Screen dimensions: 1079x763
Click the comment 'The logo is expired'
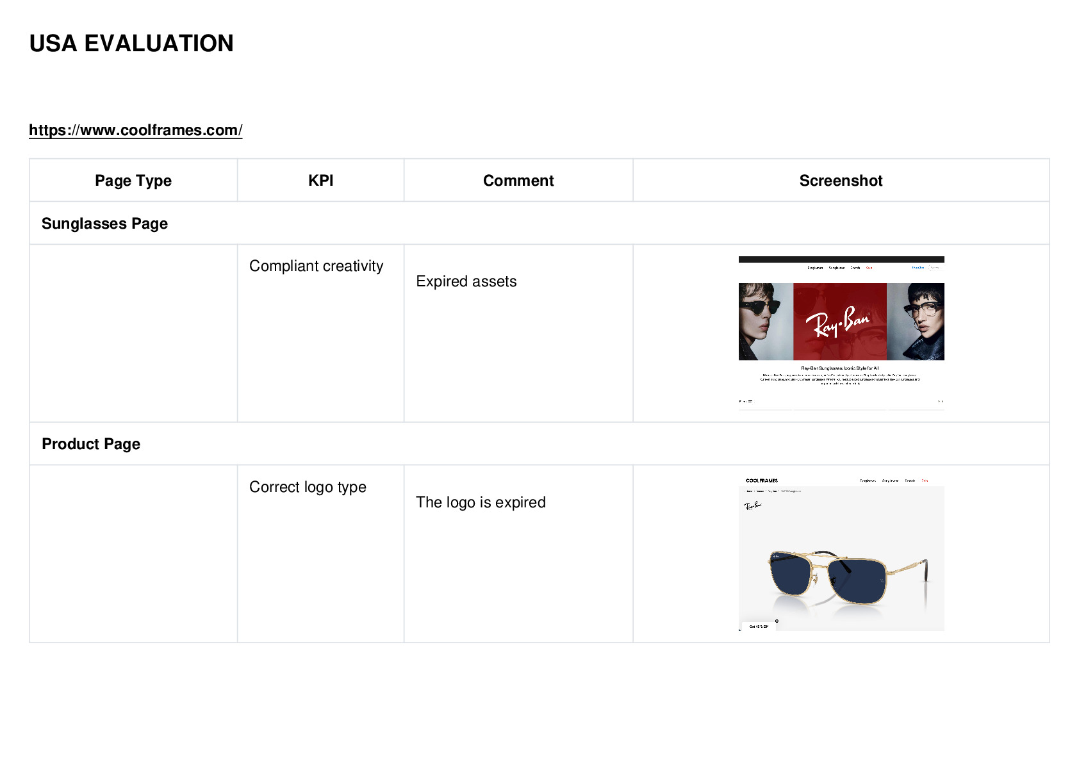pos(481,502)
